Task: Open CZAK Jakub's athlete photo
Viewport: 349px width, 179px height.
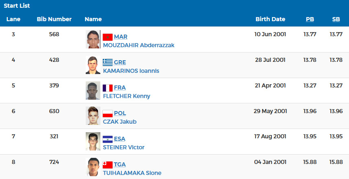Action: (93, 116)
